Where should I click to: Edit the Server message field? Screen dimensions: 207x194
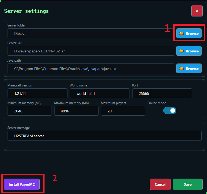tap(104, 136)
